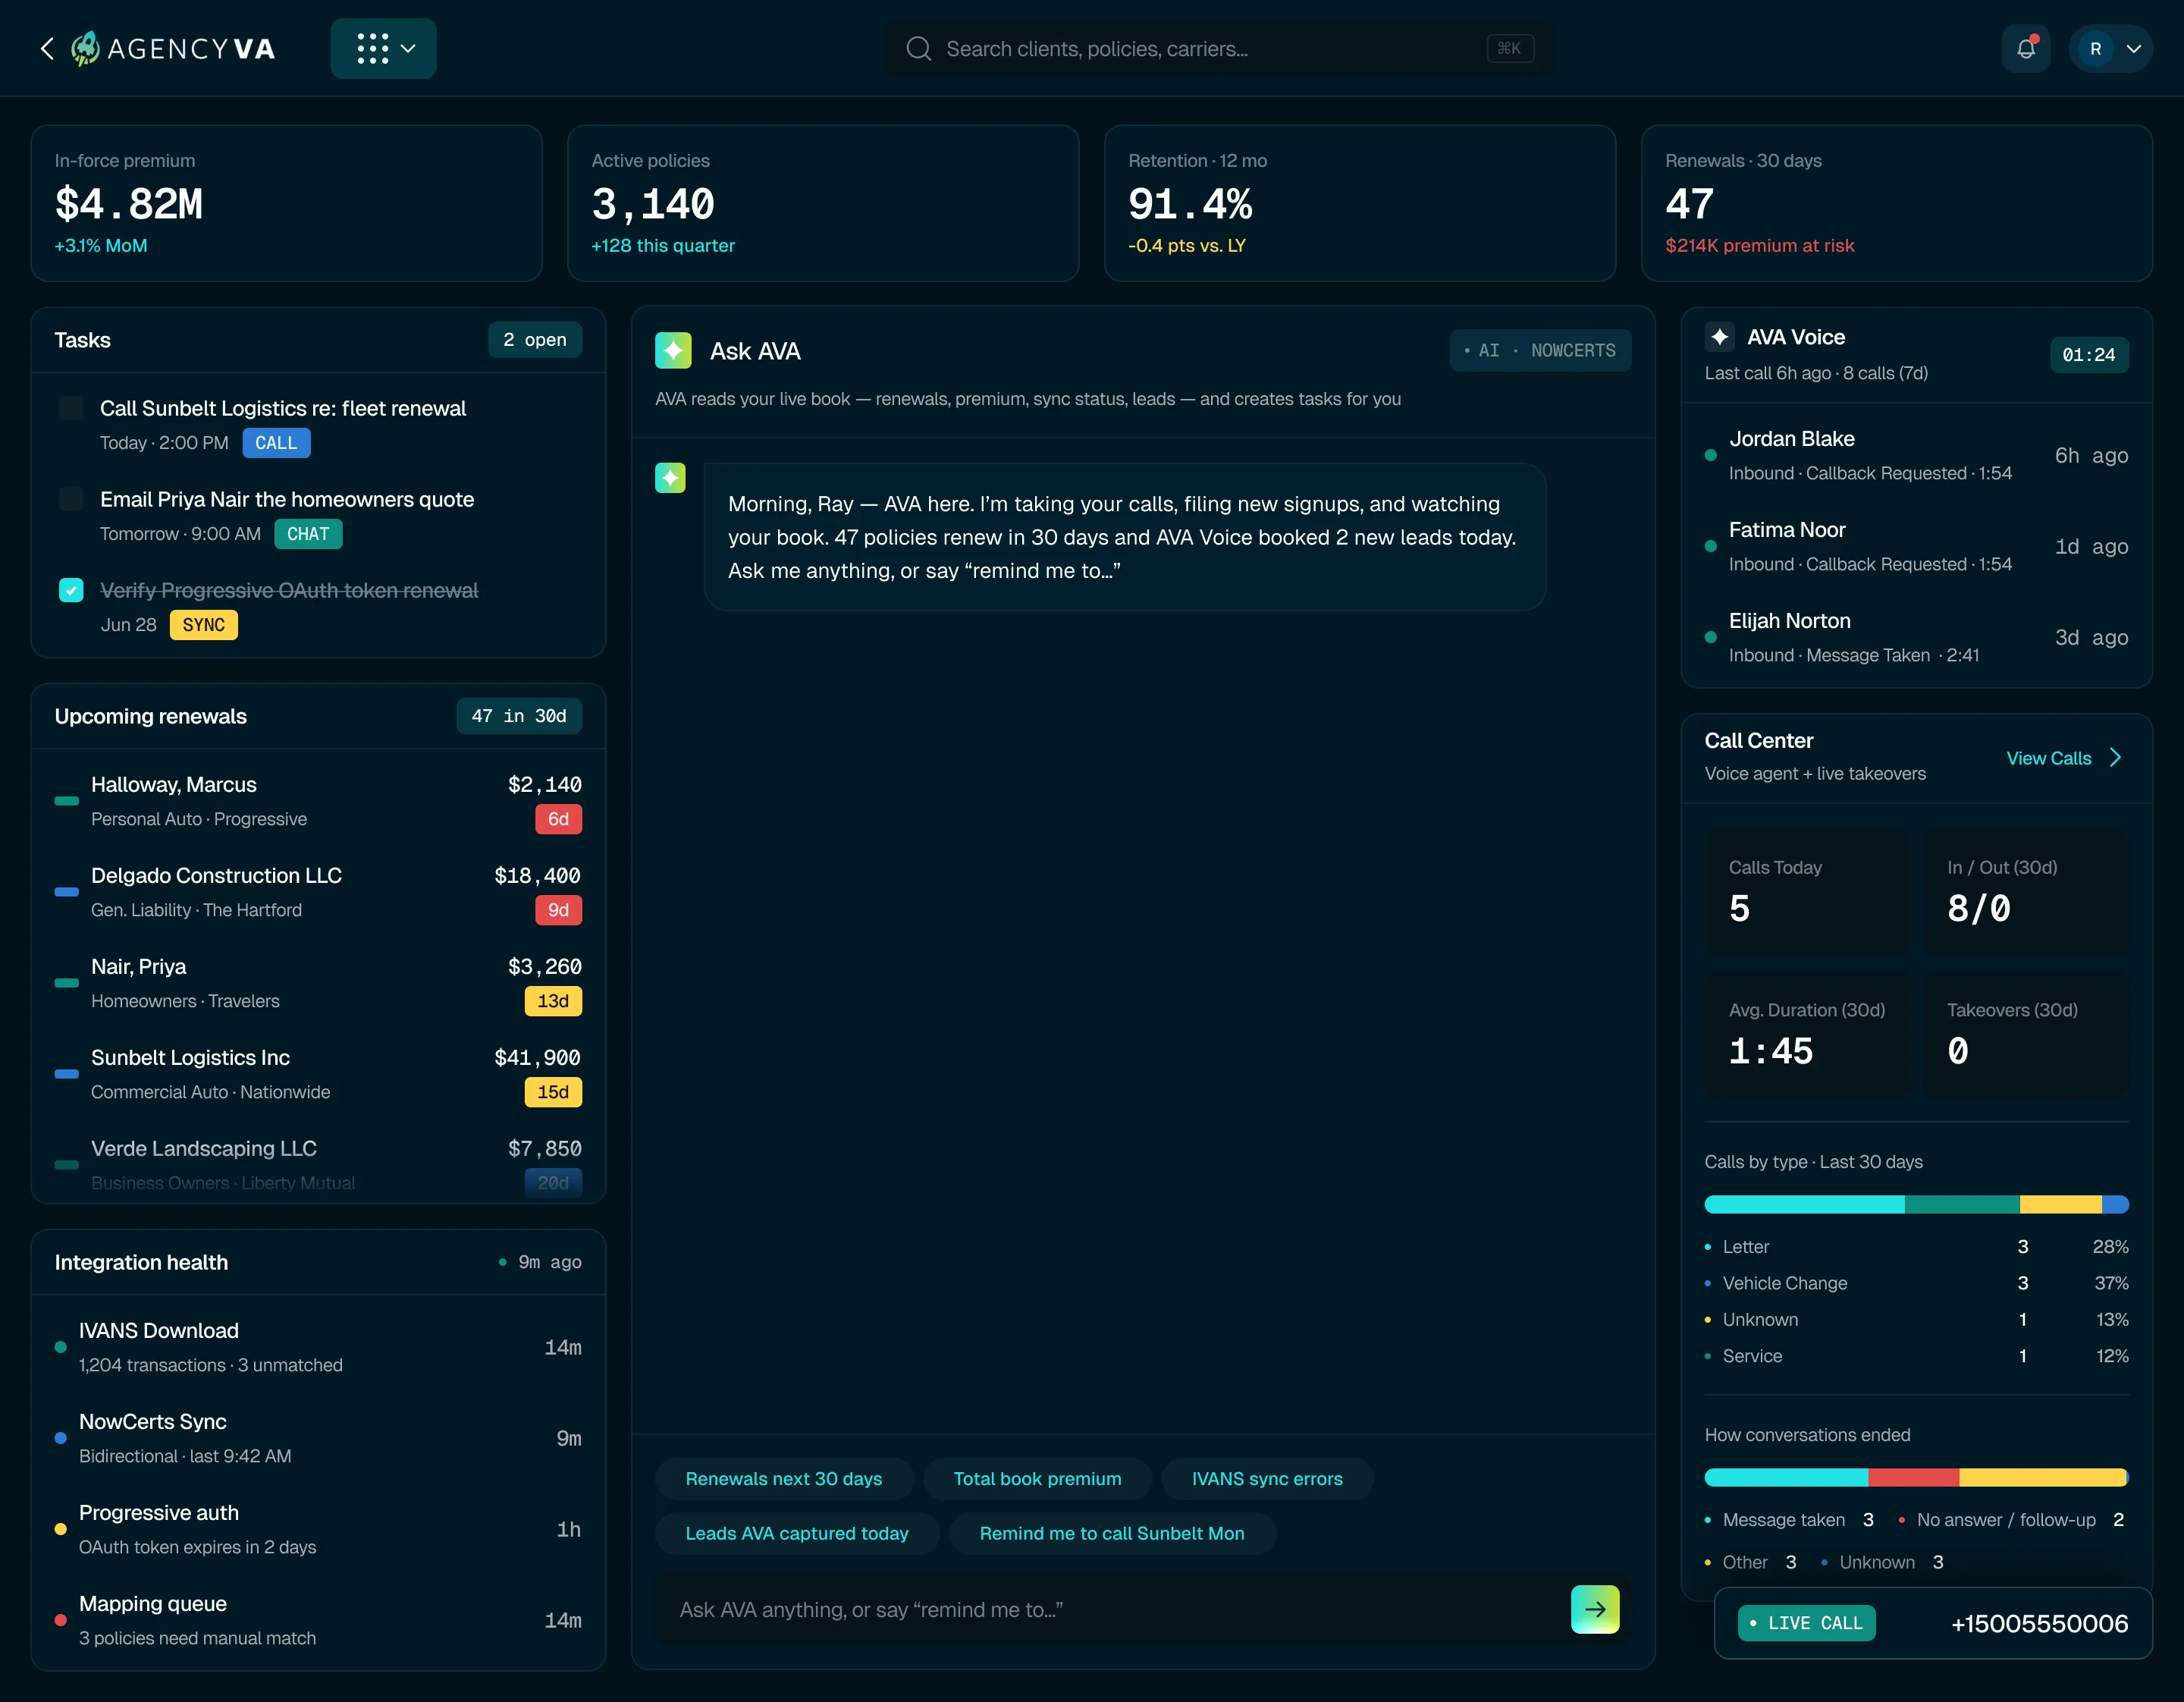This screenshot has width=2184, height=1702.
Task: Open IVANS Download integration row
Action: 318,1347
